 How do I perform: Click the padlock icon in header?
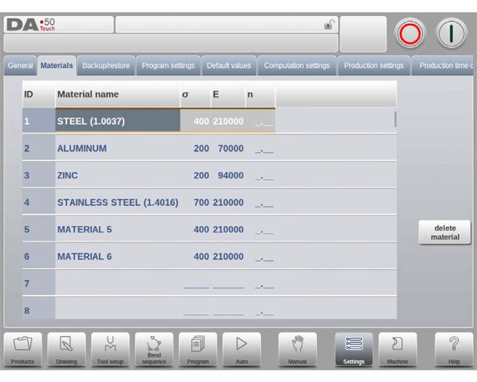[328, 25]
